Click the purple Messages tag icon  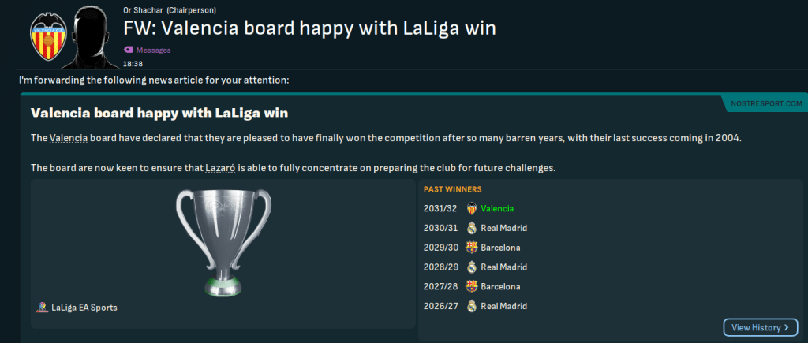tap(129, 50)
